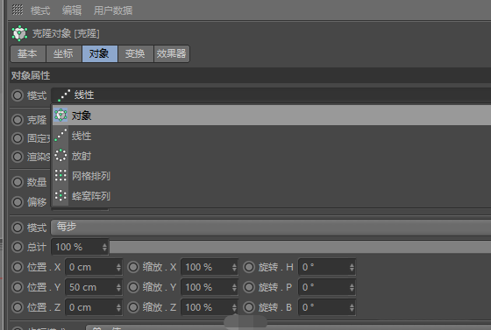This screenshot has width=491, height=330.
Task: Toggle the keyframe circle beside 旋转 . B
Action: click(249, 307)
